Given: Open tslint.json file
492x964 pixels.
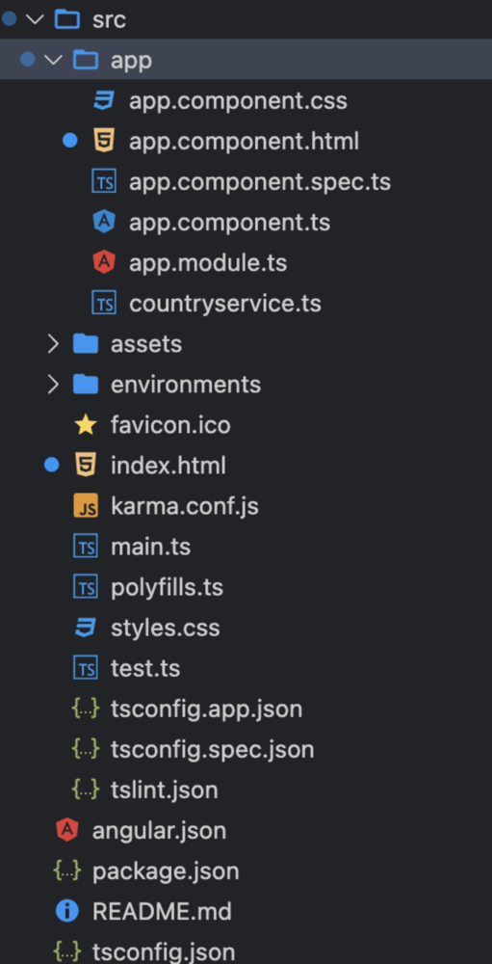Looking at the screenshot, I should click(x=164, y=790).
